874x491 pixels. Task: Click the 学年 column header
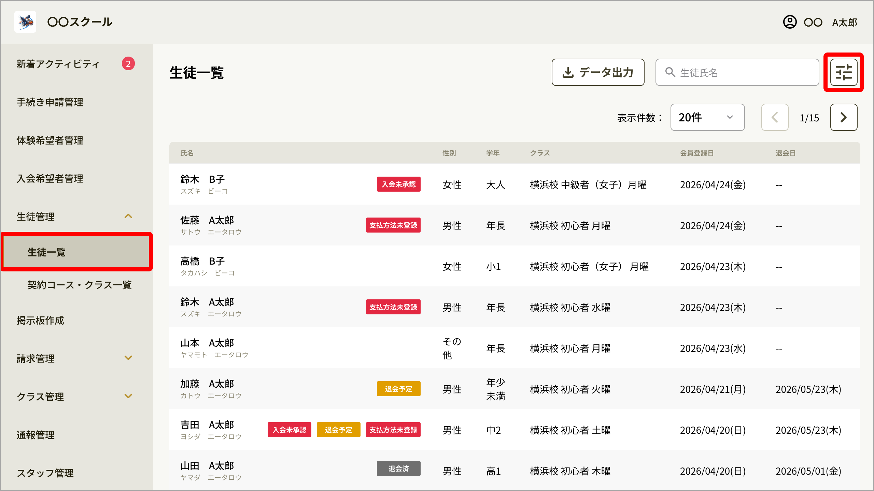click(493, 153)
